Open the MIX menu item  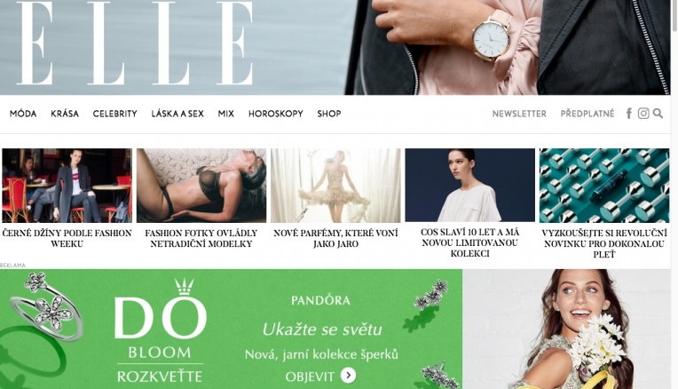226,114
